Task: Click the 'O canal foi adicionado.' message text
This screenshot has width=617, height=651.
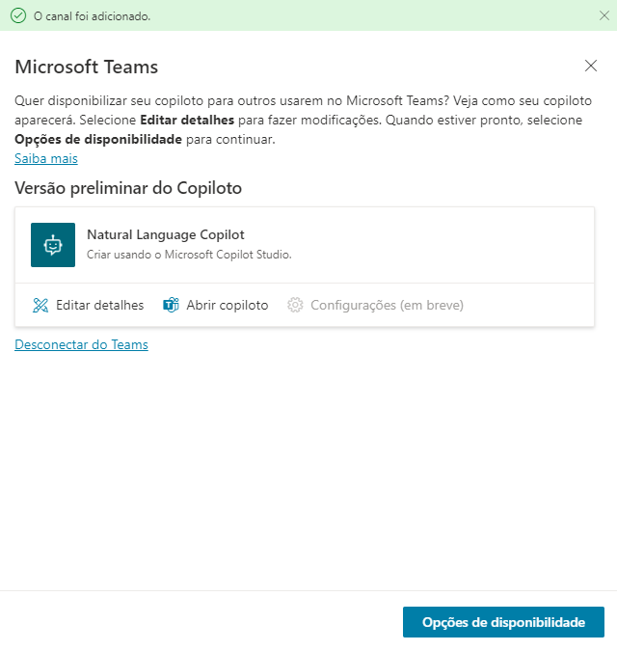Action: [x=93, y=16]
